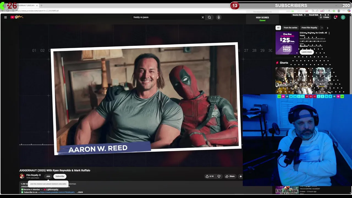Open the notifications bell
The image size is (352, 198).
335,17
